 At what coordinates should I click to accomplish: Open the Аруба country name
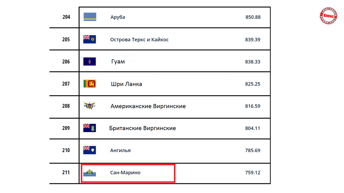pos(118,17)
